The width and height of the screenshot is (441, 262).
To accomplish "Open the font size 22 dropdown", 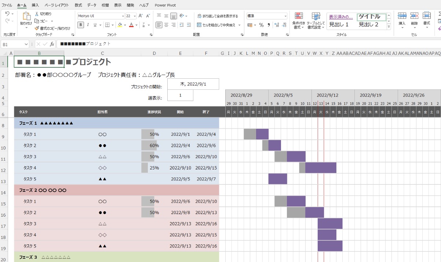I will [x=135, y=16].
